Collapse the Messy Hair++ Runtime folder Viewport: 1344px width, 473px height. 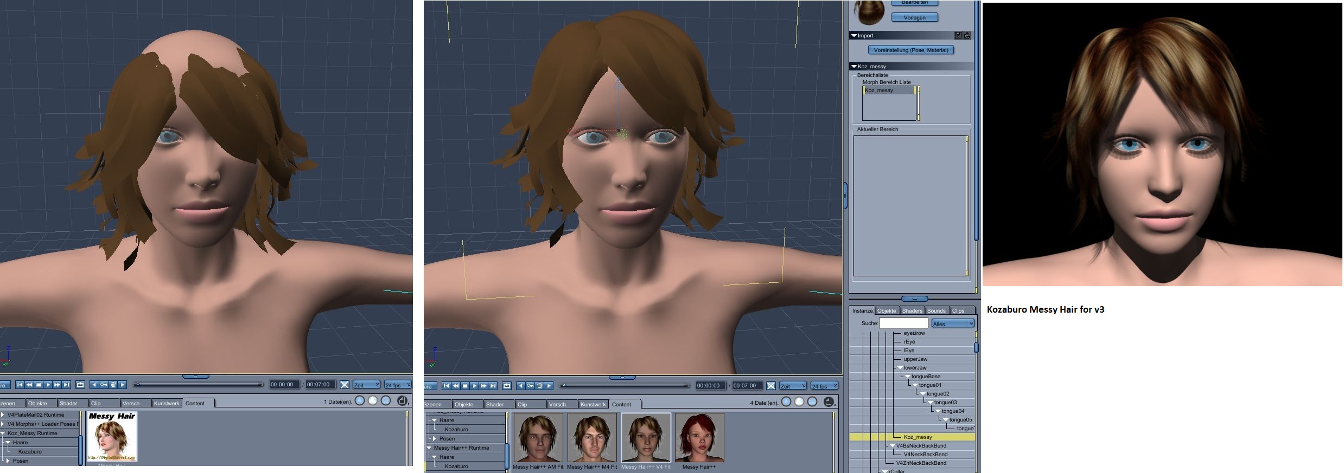pyautogui.click(x=429, y=448)
